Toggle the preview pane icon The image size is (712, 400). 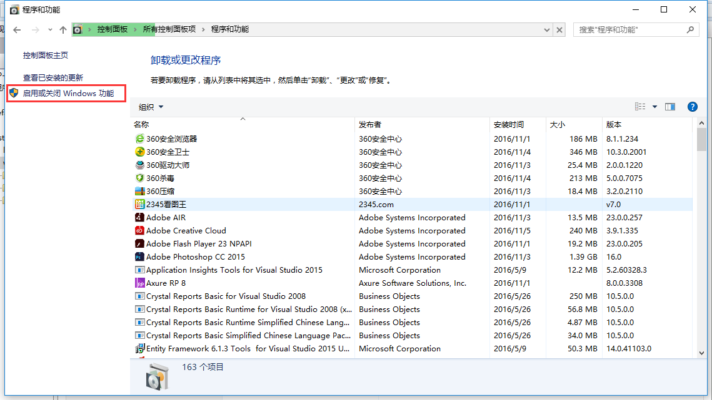669,107
